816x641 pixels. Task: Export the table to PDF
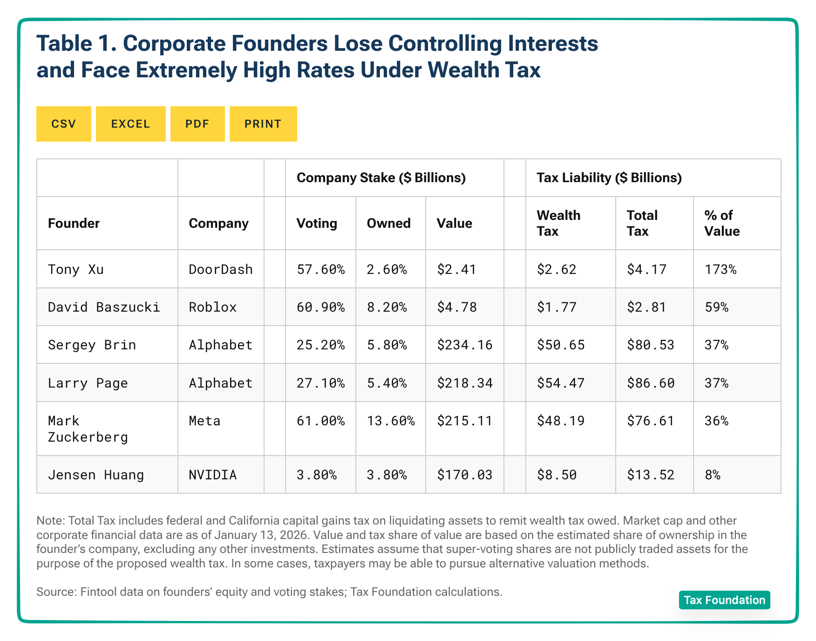197,124
